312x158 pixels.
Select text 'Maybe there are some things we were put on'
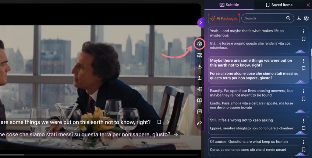tap(251, 60)
